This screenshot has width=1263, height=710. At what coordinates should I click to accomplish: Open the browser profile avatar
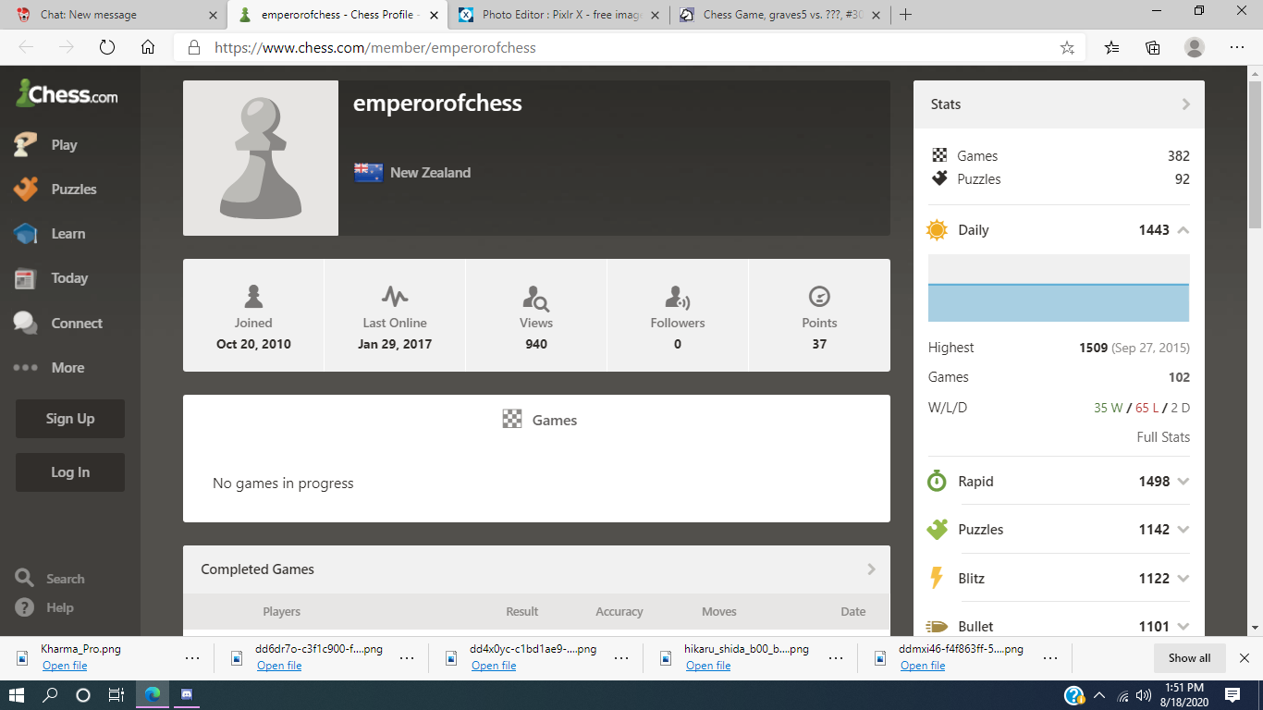tap(1195, 48)
